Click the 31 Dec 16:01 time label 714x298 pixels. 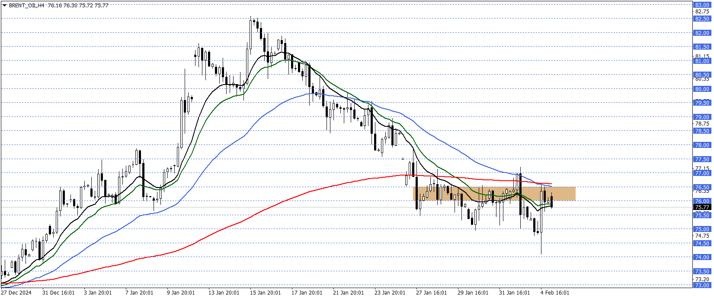click(58, 293)
